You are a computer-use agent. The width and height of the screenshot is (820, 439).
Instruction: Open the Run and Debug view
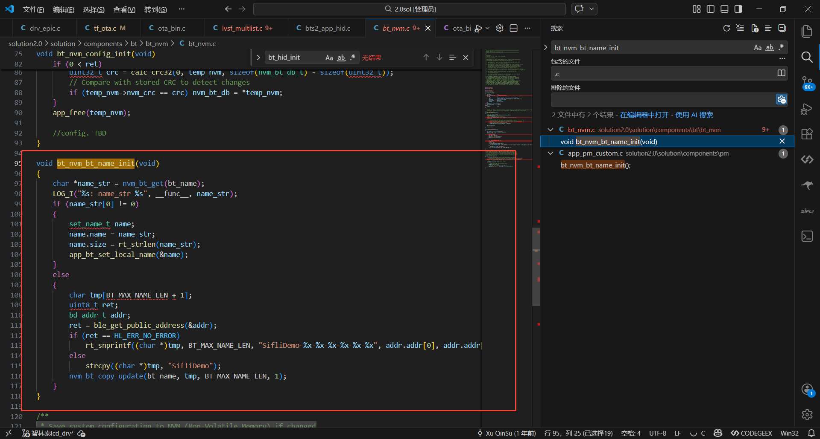click(x=807, y=109)
